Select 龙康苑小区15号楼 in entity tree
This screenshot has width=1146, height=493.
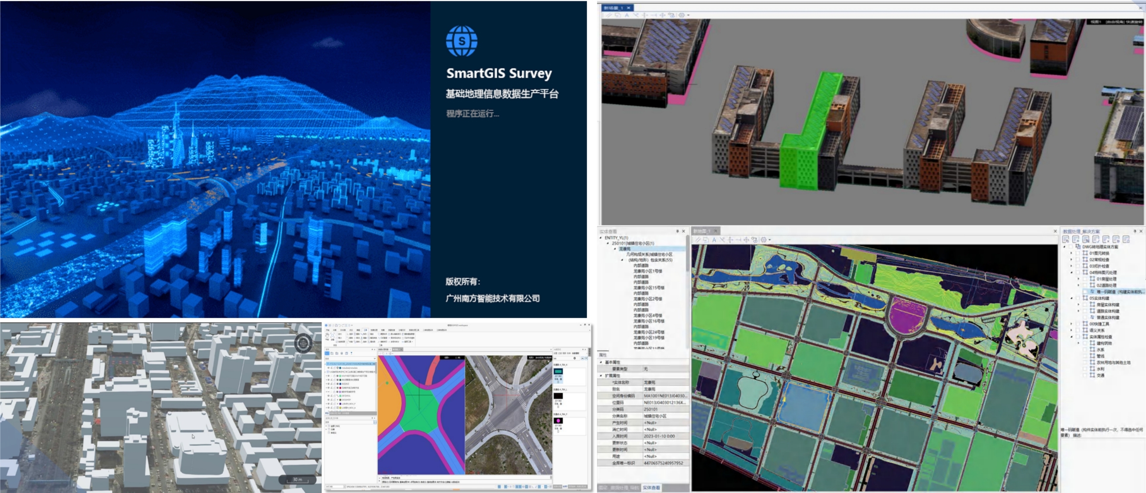click(x=649, y=288)
